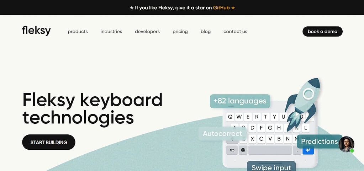The height and width of the screenshot is (171, 364).
Task: Open the industries menu
Action: (111, 32)
